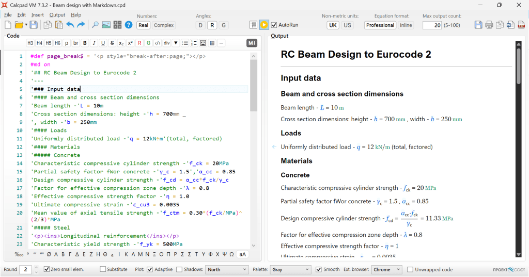
Task: Select Inline equation format
Action: point(406,25)
